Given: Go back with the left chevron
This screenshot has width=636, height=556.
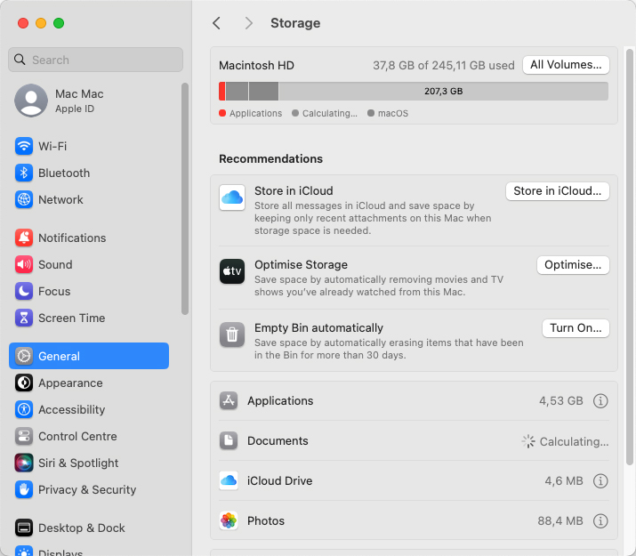Looking at the screenshot, I should pos(217,23).
